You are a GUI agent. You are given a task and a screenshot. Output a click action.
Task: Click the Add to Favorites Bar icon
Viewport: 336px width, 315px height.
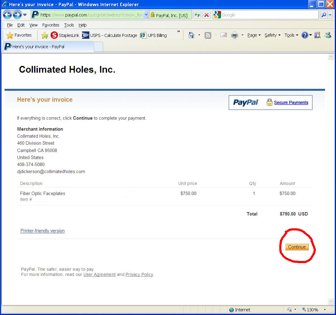point(45,35)
